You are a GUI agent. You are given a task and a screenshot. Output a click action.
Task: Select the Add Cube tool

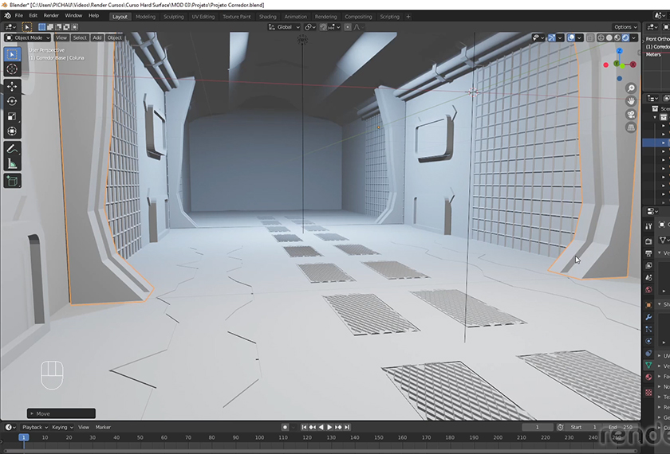point(12,182)
